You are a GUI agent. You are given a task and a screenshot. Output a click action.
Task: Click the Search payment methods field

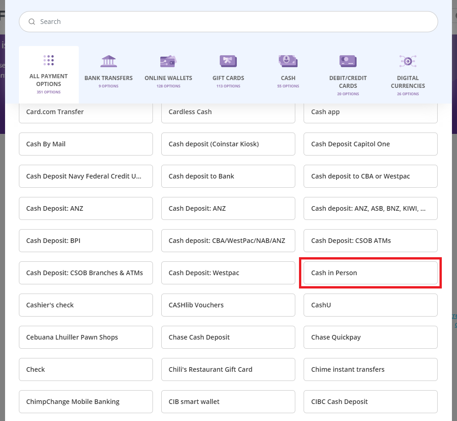point(228,22)
